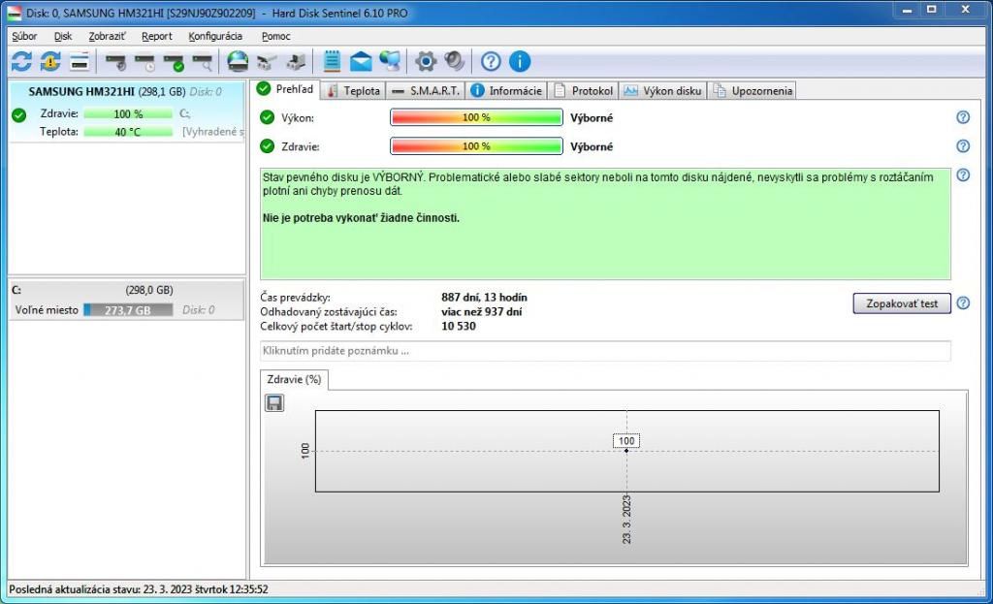
Task: Click the help icon beside Výkon bar
Action: (x=963, y=117)
